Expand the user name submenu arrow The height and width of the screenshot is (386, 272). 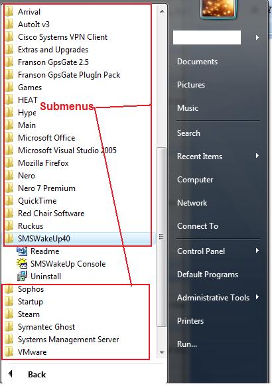pos(257,38)
